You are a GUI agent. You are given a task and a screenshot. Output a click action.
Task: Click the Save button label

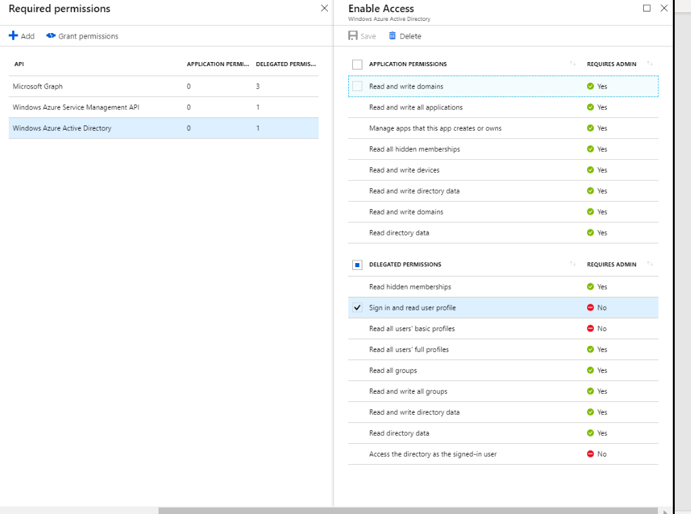[x=368, y=36]
